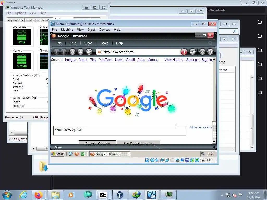Screen dimensions: 267x200
Task: Click Internet Explorer quick launch icon in XP
Action: click(70, 154)
